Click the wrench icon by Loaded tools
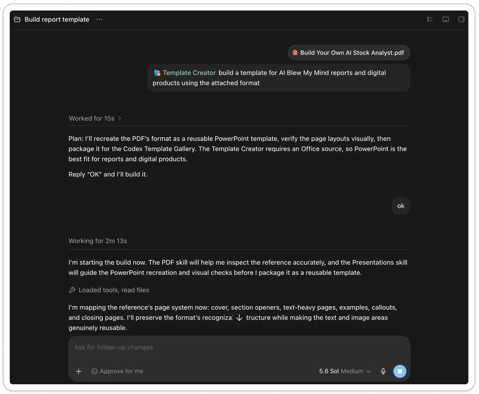This screenshot has width=479, height=394. [x=72, y=290]
